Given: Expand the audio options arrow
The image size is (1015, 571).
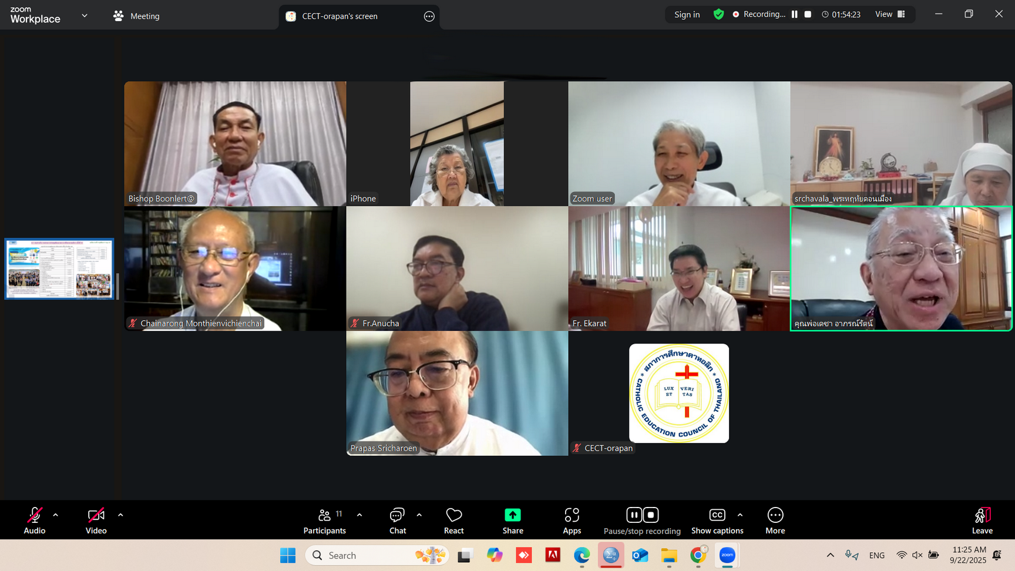Looking at the screenshot, I should click(56, 515).
